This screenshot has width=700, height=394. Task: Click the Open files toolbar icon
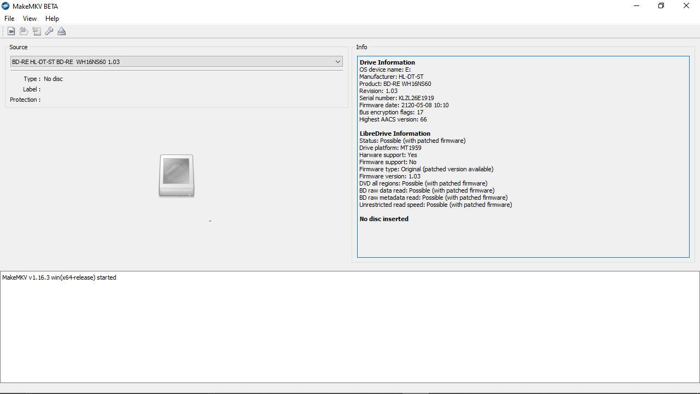[x=11, y=31]
